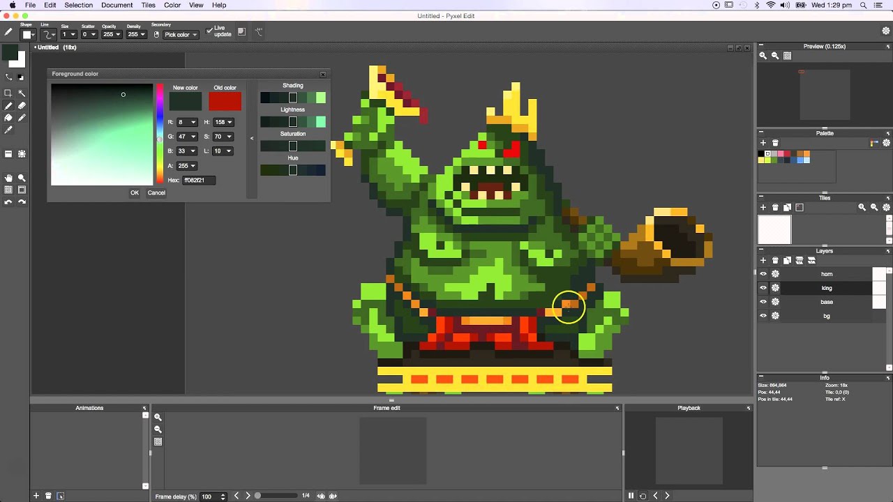This screenshot has height=502, width=893.
Task: Select the Magic wand tool
Action: pos(22,93)
